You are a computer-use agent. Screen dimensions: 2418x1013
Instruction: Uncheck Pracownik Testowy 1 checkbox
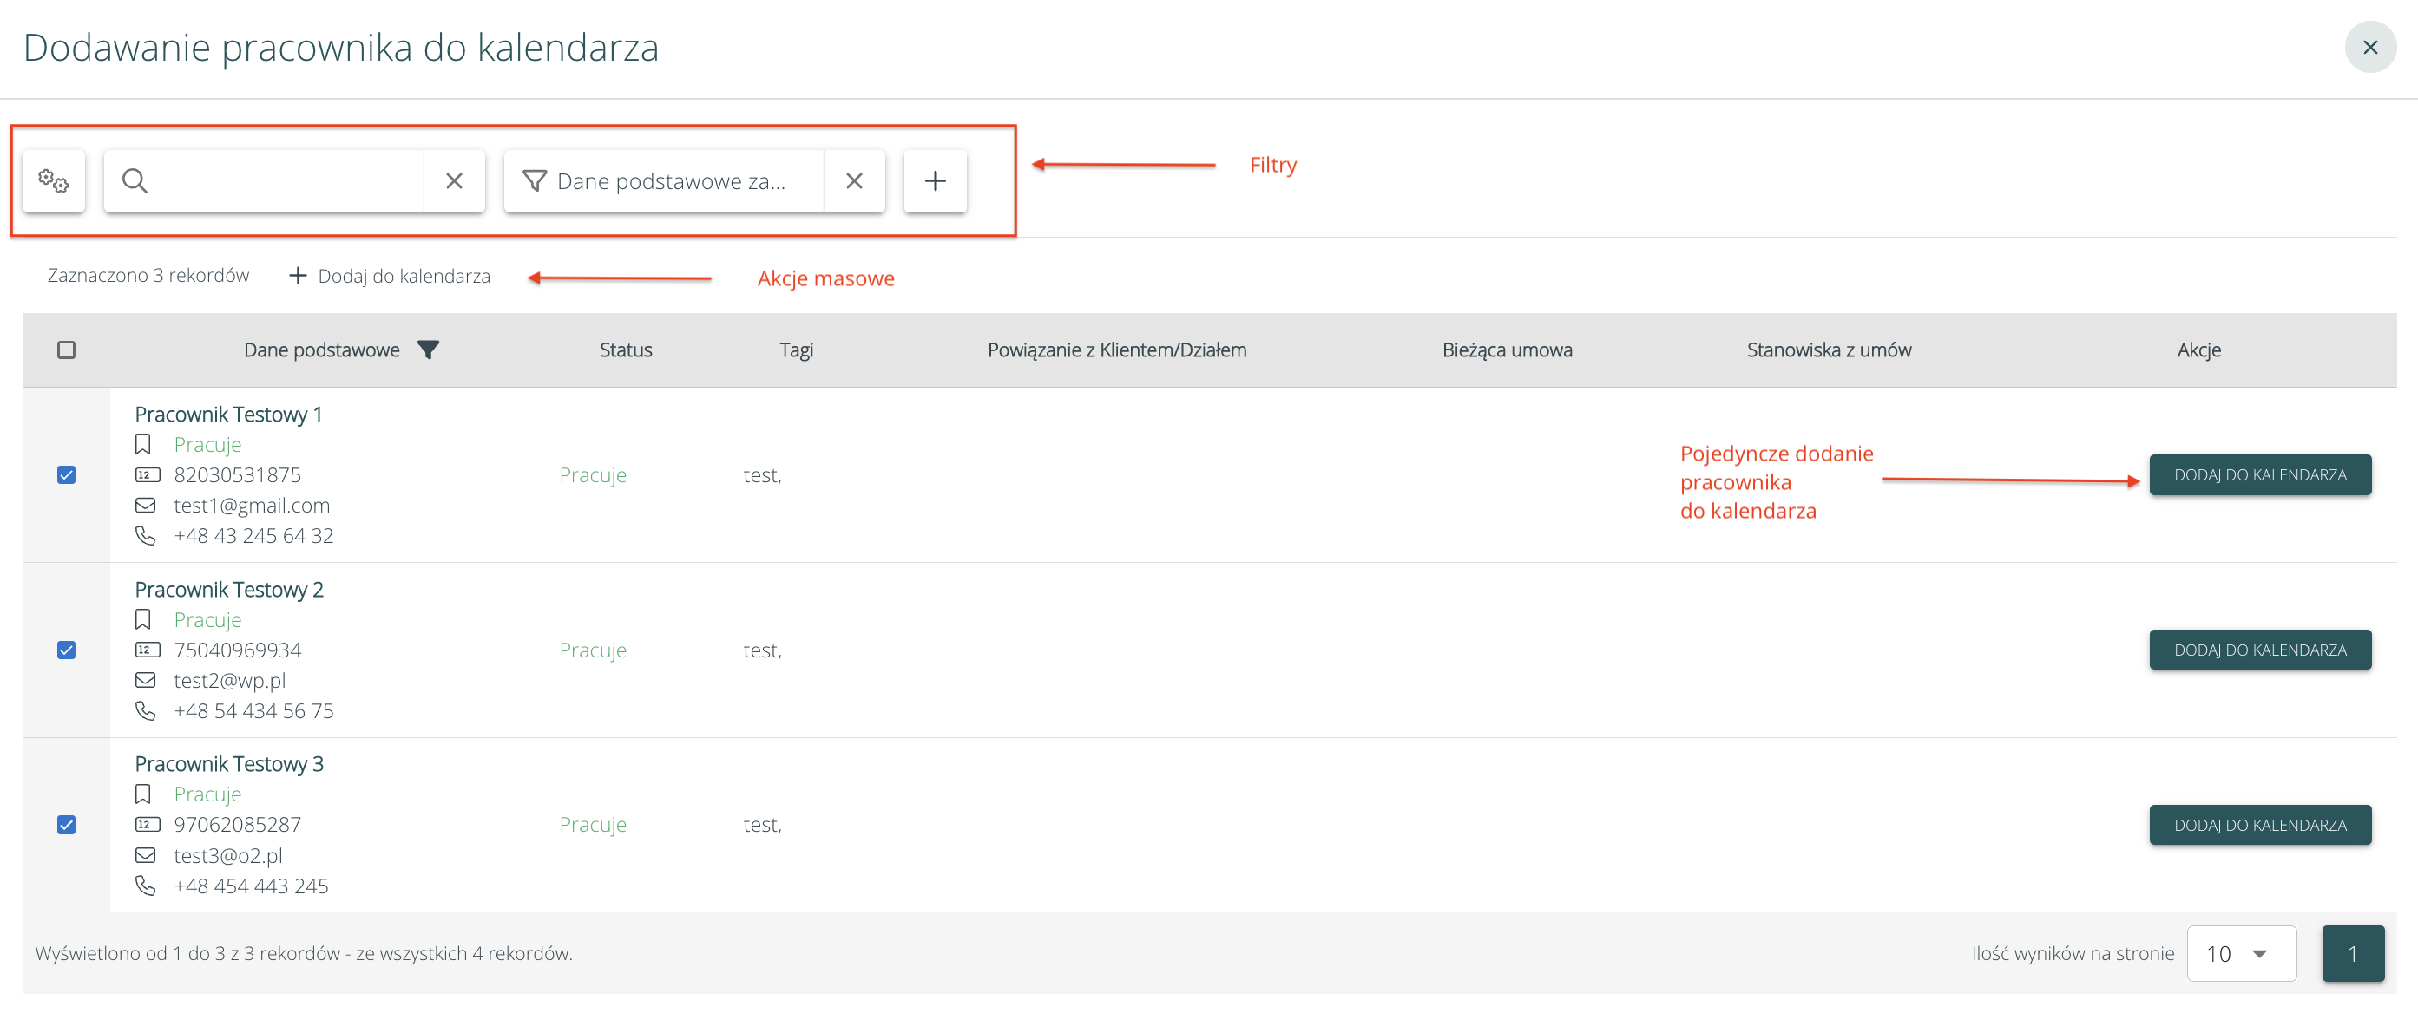click(67, 474)
